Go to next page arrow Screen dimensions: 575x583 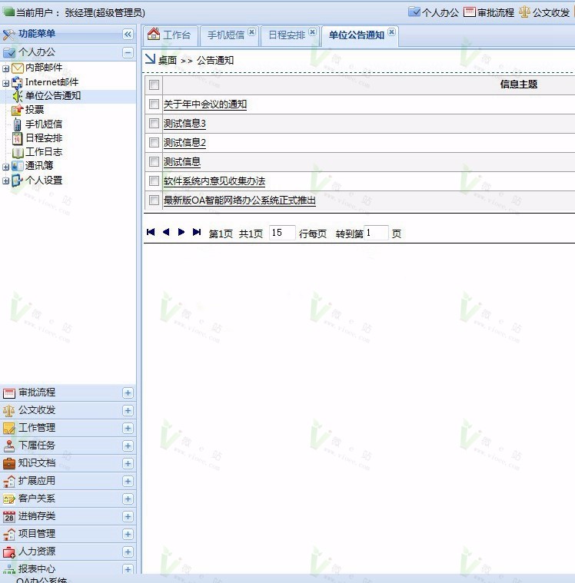click(x=181, y=232)
